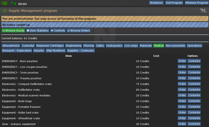
Task: Order the Compact Defibrillator crate
Action: [x=182, y=84]
